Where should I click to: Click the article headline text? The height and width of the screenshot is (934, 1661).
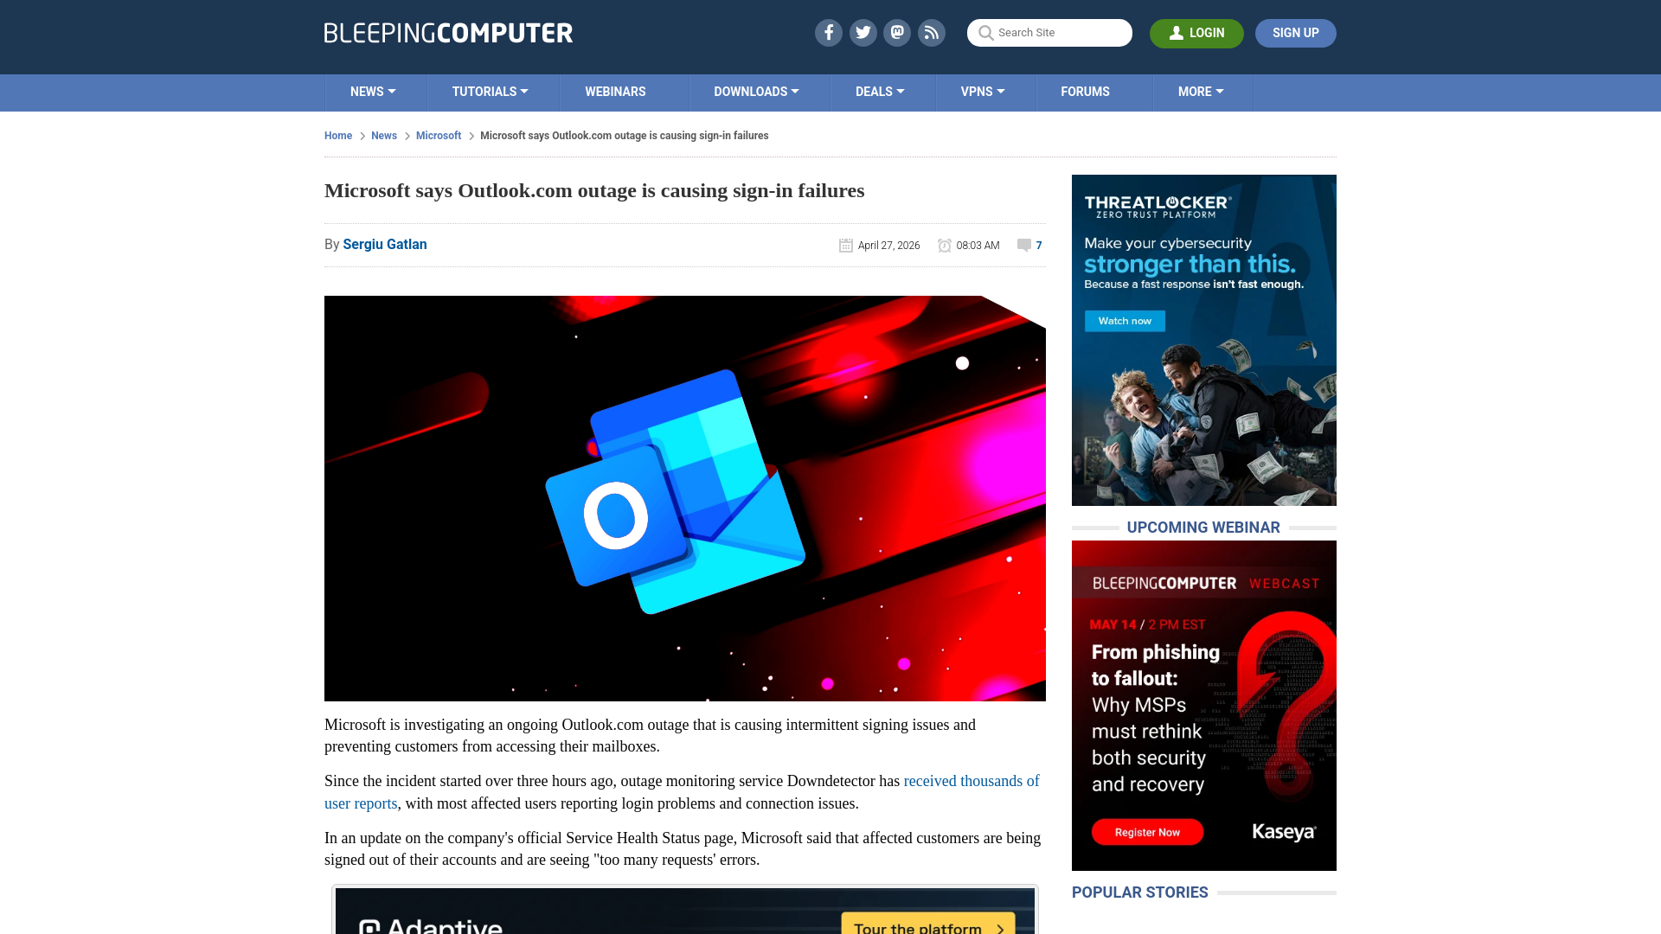pyautogui.click(x=594, y=190)
